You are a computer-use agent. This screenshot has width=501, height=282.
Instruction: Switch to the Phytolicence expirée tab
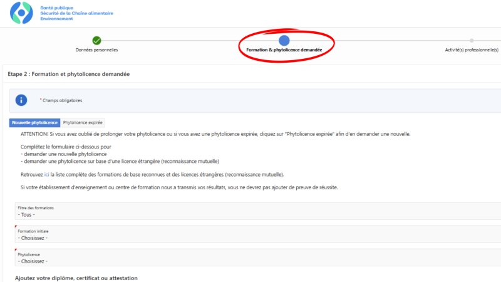click(83, 122)
